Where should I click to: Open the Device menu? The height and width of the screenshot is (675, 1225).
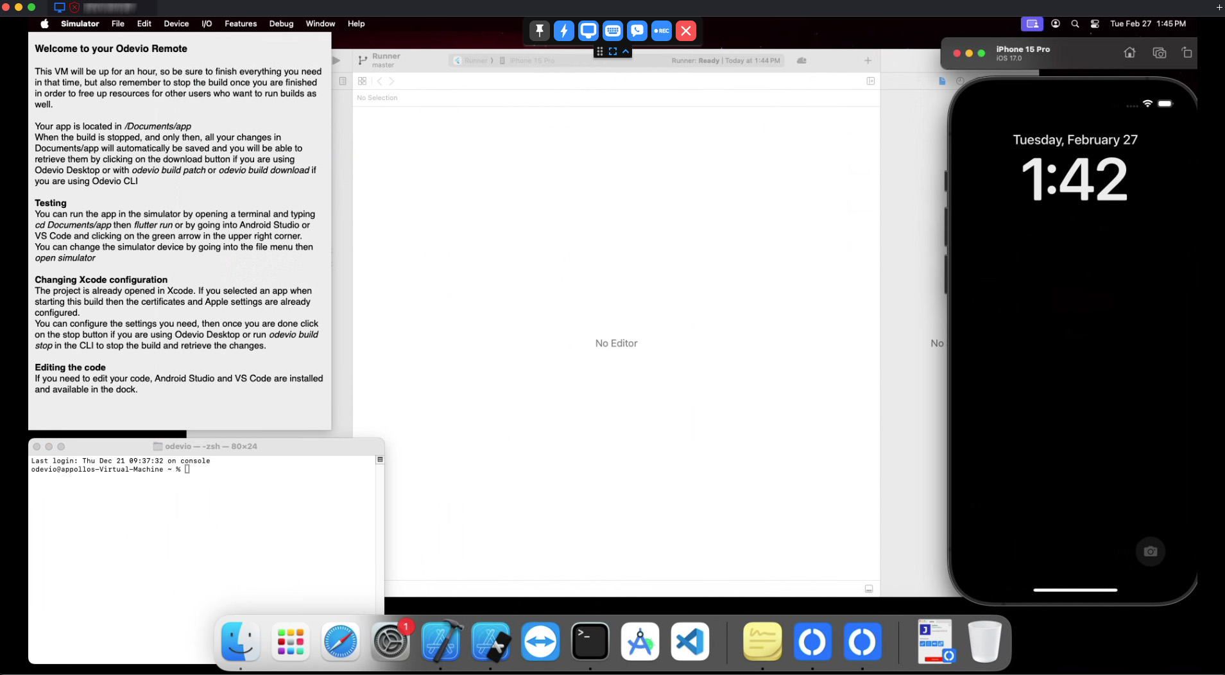(176, 24)
